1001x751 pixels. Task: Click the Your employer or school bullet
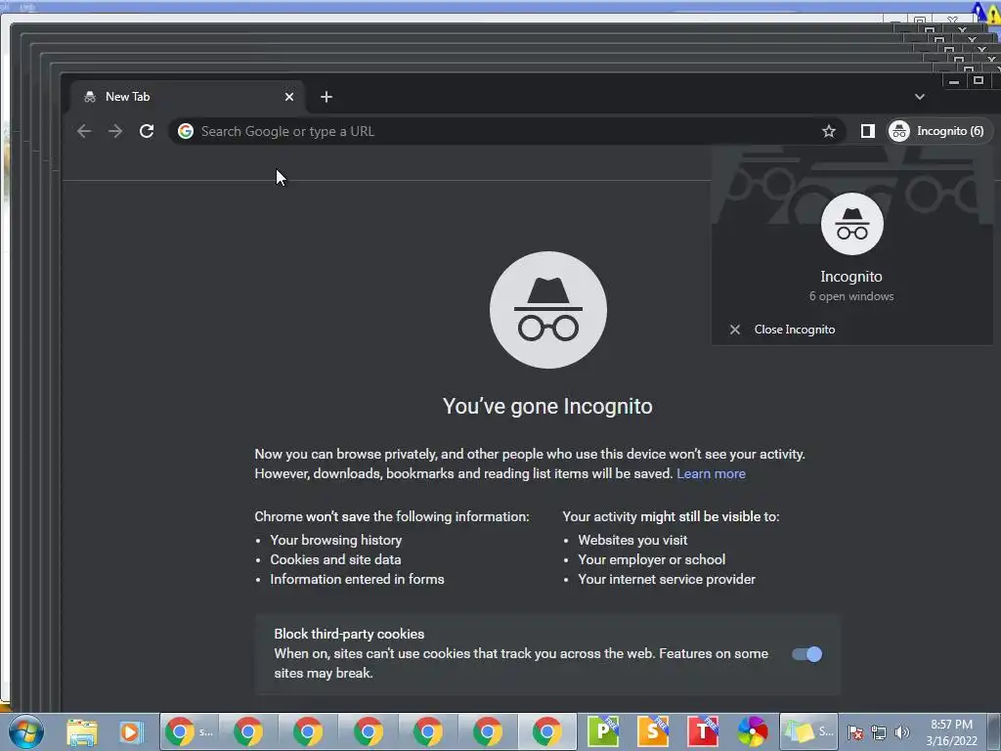click(651, 559)
